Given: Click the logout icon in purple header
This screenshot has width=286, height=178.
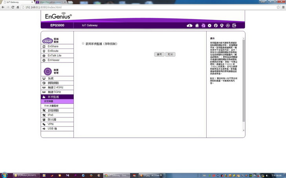Looking at the screenshot, I should click(x=235, y=25).
